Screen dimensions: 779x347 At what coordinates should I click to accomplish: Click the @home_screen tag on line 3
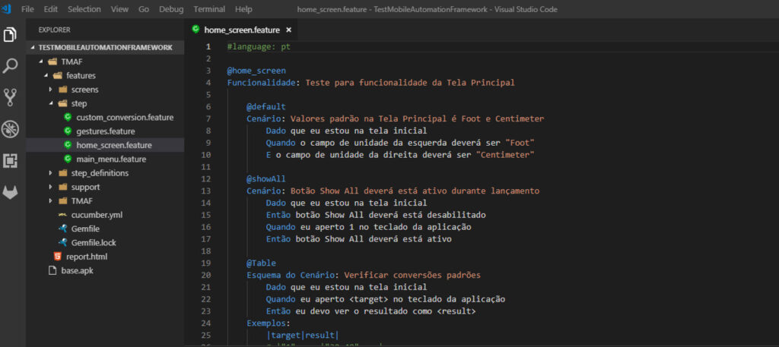[x=256, y=71]
